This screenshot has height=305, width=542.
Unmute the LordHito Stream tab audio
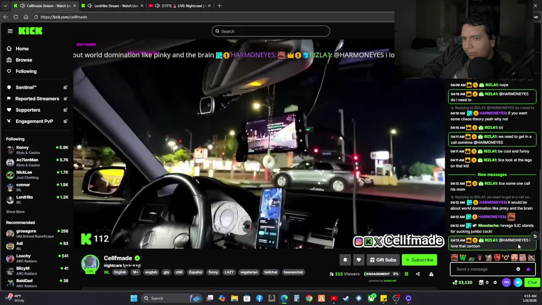pos(90,6)
